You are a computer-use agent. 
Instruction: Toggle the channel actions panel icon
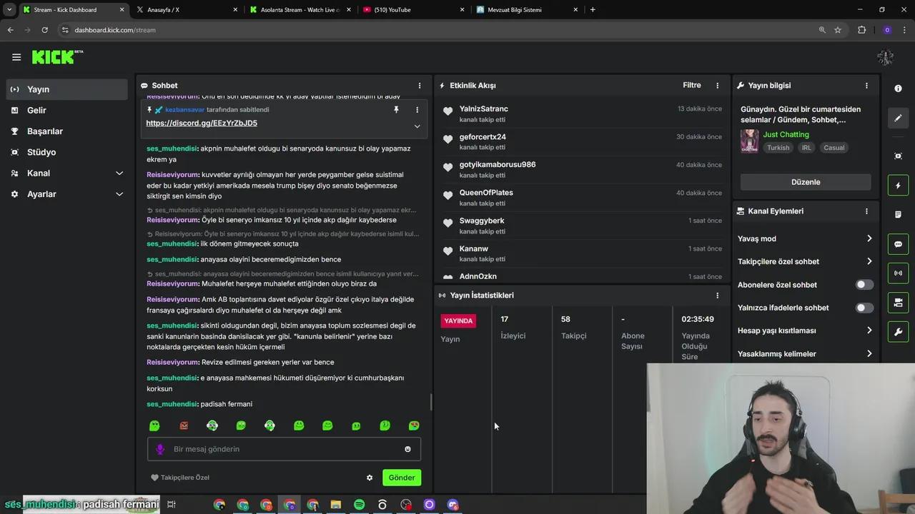(899, 303)
